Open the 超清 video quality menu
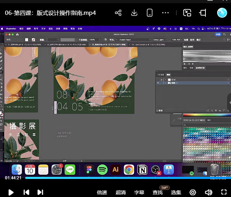Image resolution: width=231 pixels, height=197 pixels. point(121,192)
